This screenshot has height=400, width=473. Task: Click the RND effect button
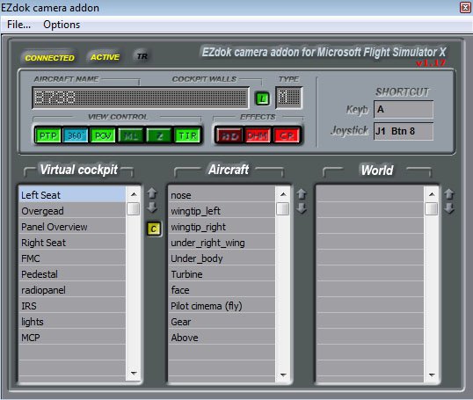pyautogui.click(x=229, y=136)
